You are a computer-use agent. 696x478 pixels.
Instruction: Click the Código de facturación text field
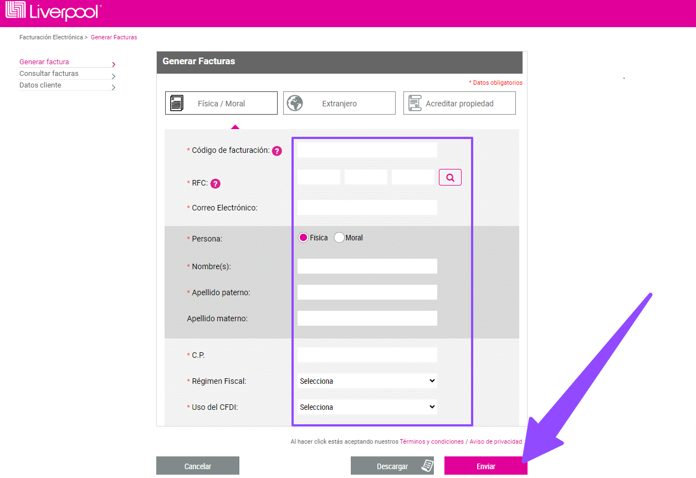point(367,150)
